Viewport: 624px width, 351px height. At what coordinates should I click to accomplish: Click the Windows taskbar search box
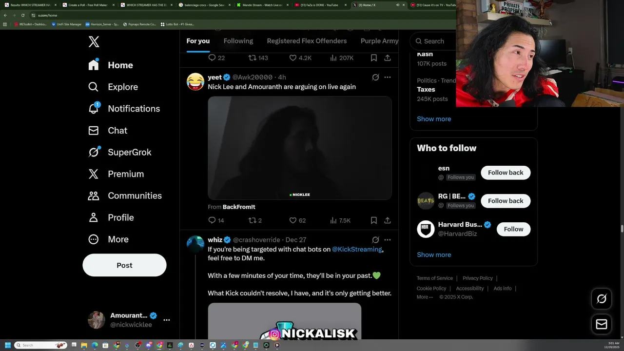40,345
